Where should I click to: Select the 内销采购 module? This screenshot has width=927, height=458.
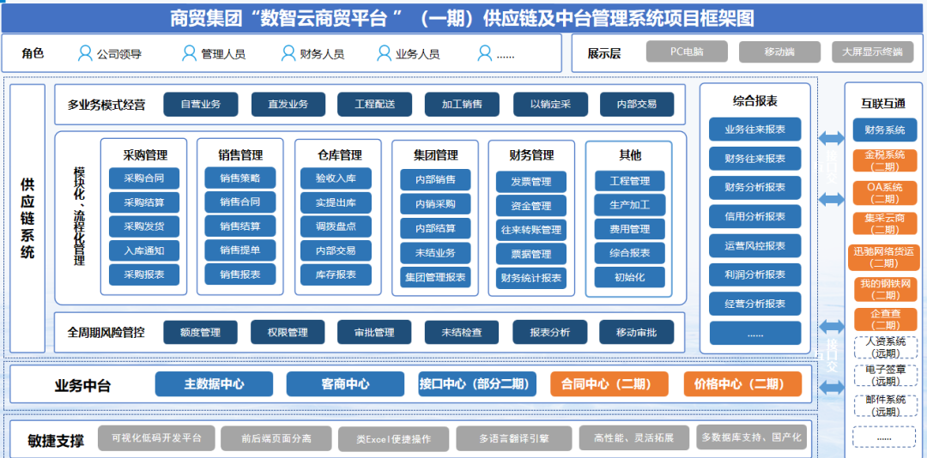(x=436, y=204)
